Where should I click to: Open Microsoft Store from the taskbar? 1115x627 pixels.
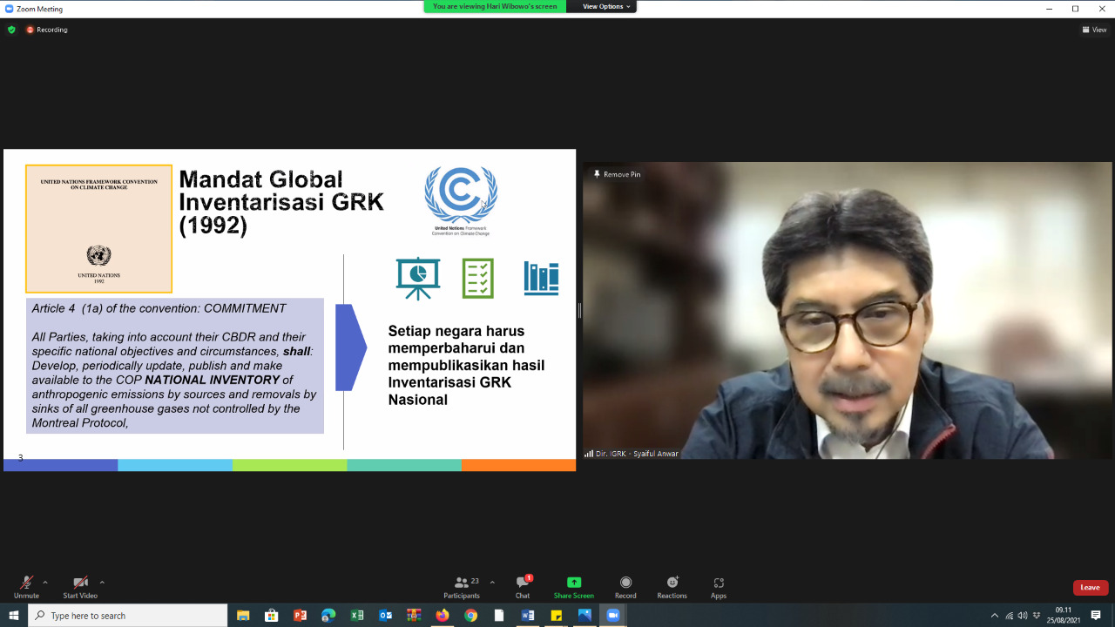(x=272, y=616)
